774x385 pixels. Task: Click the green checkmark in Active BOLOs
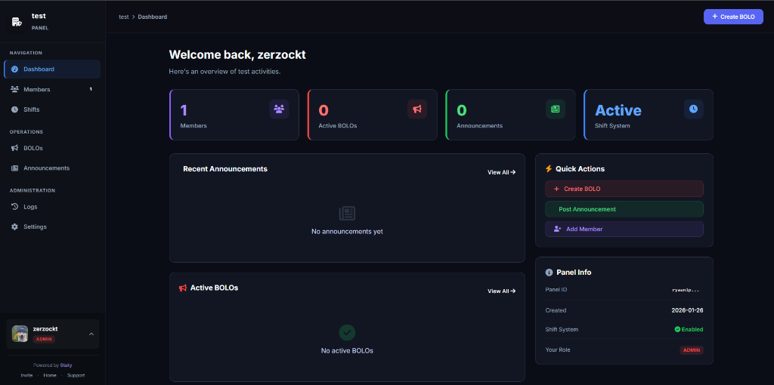(x=347, y=332)
